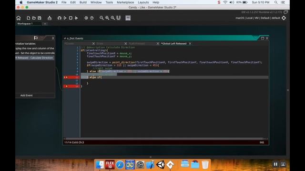Open the Marketplace menu

click(x=125, y=2)
